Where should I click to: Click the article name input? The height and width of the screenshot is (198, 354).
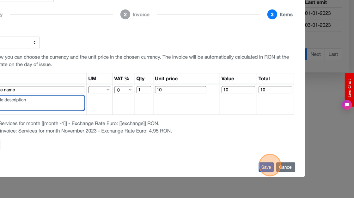[41, 90]
